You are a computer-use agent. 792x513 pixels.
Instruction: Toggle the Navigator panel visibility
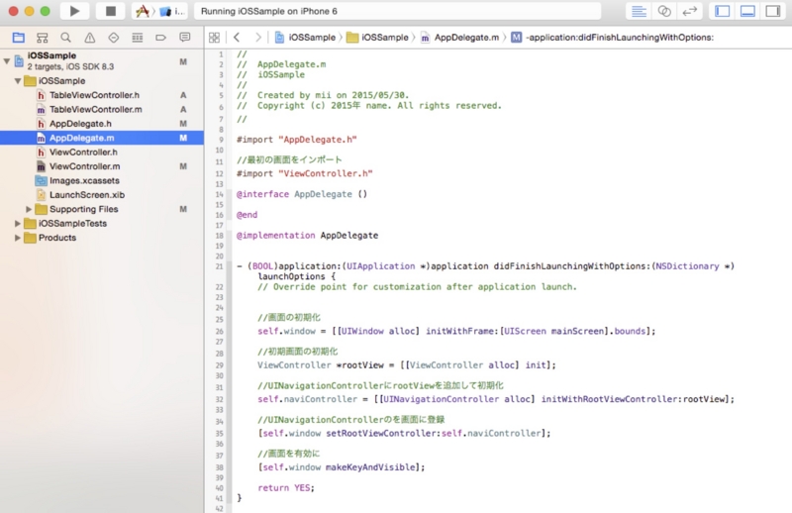pos(723,11)
